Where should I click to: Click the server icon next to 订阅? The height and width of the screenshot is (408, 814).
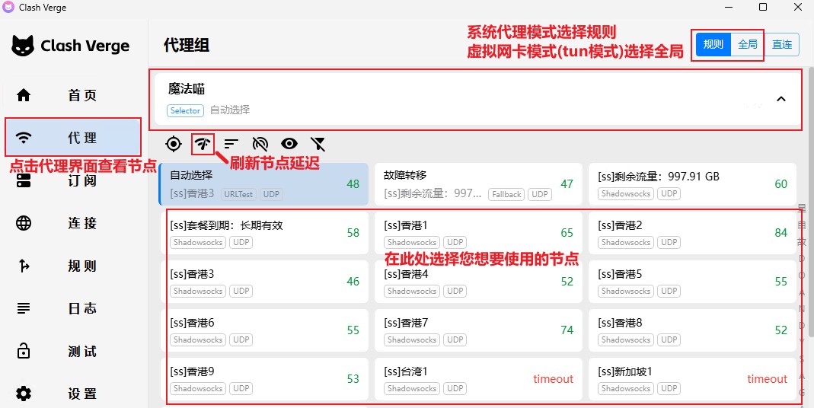pyautogui.click(x=24, y=180)
